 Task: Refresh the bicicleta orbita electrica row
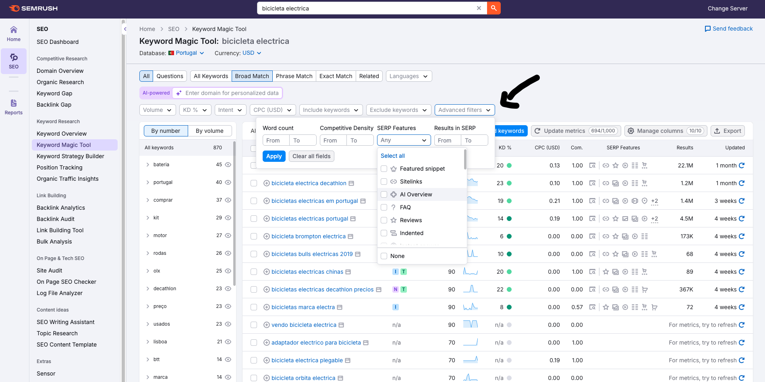742,378
